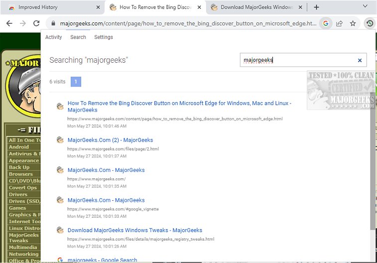Open Games category in sidebar
Image resolution: width=377 pixels, height=263 pixels.
[17, 208]
